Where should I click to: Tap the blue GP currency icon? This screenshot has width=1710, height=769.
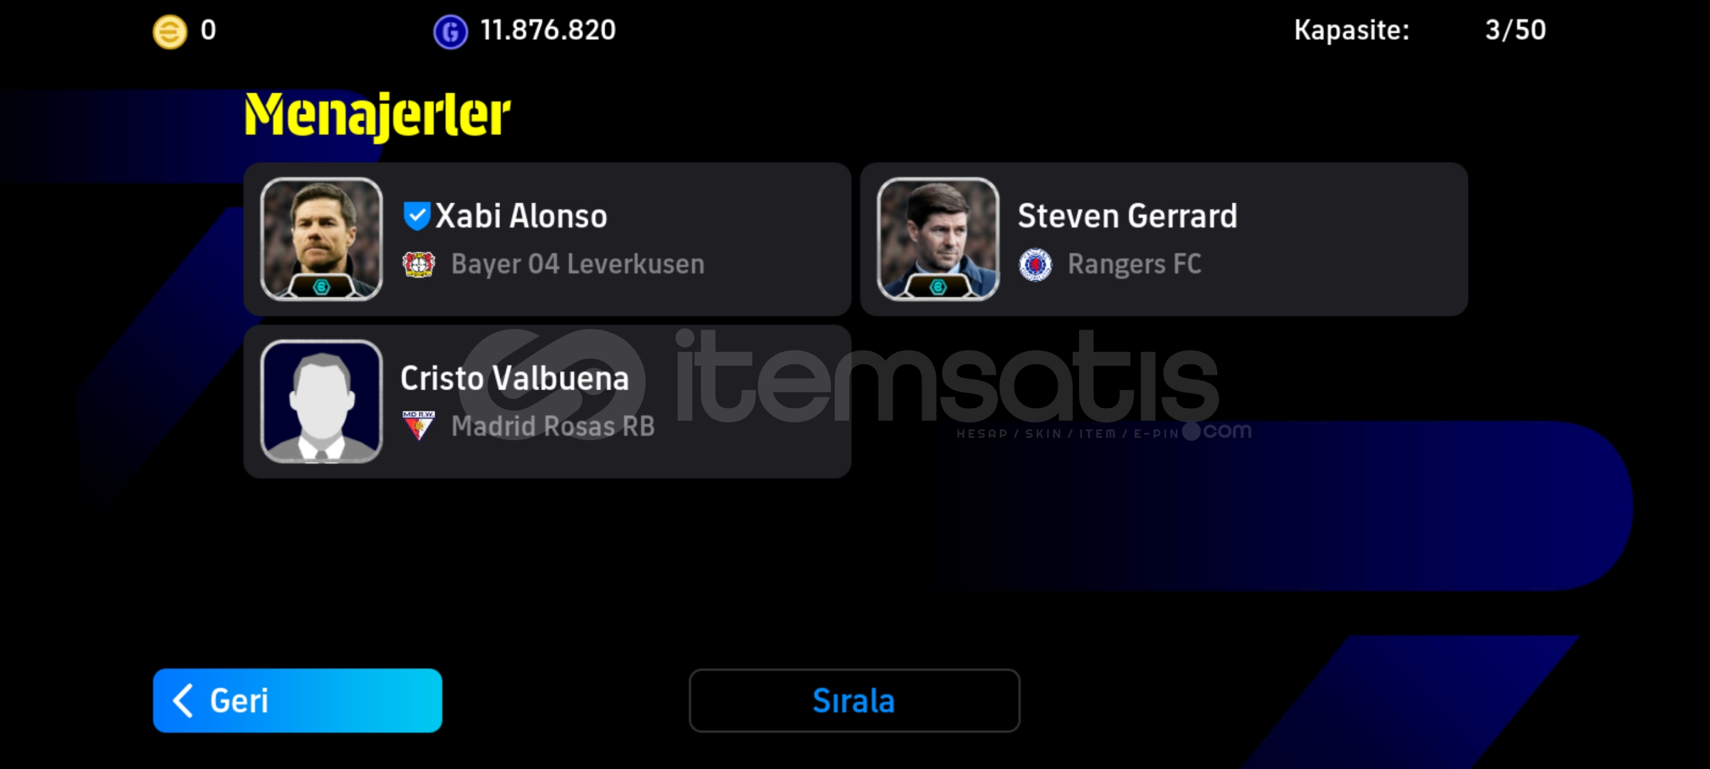click(x=451, y=32)
